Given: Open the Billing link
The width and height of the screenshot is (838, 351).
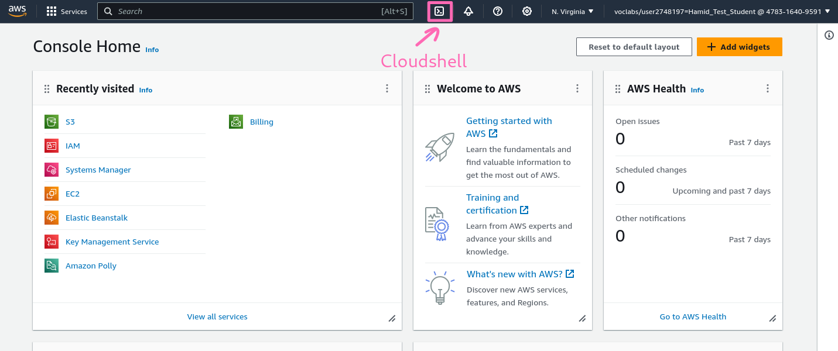Looking at the screenshot, I should 262,122.
